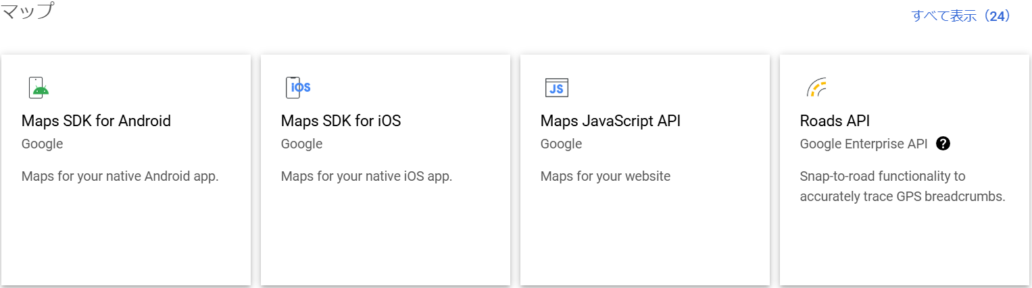The image size is (1032, 288).
Task: Open the Maps SDK for Android title
Action: pos(96,121)
